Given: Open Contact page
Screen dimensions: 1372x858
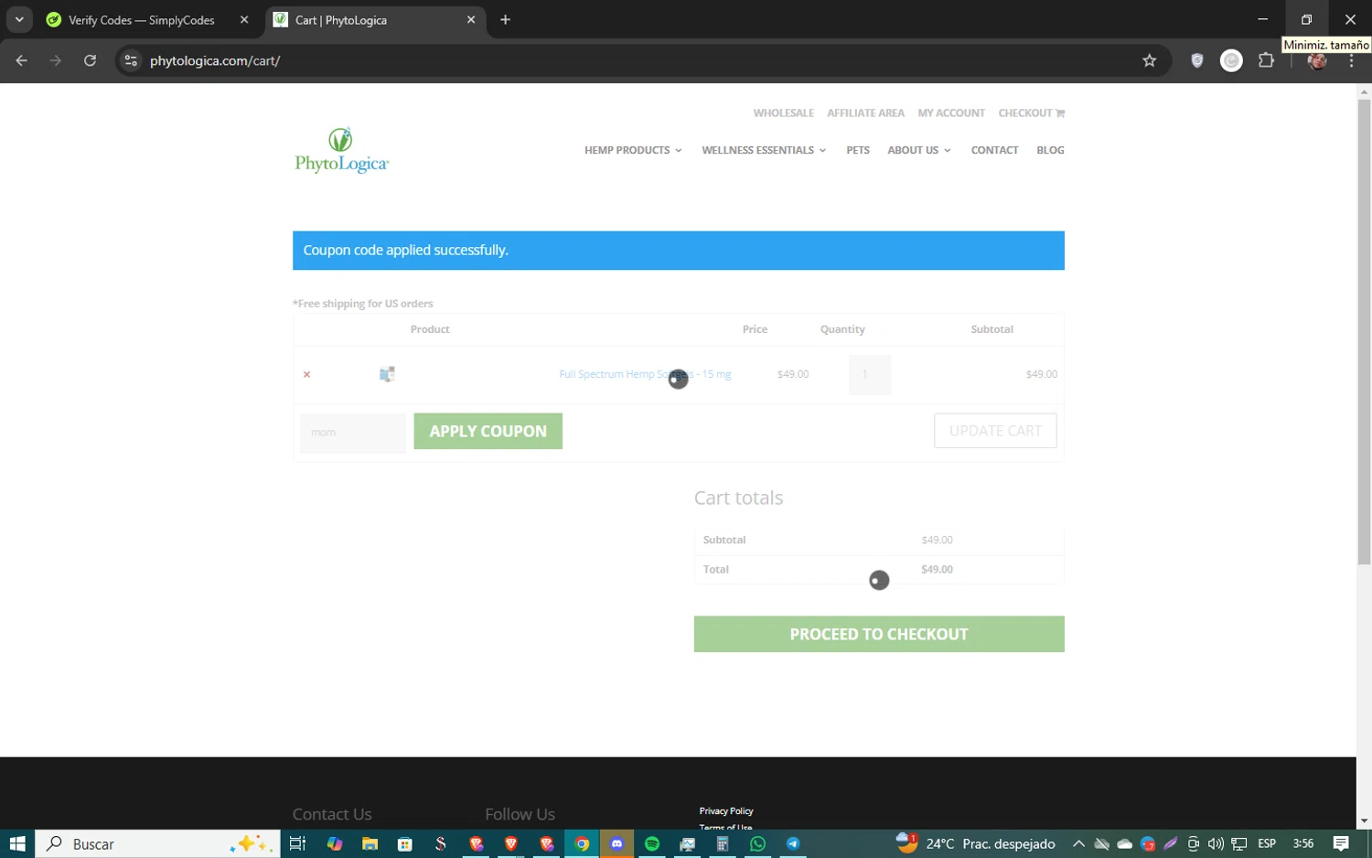Looking at the screenshot, I should (994, 150).
